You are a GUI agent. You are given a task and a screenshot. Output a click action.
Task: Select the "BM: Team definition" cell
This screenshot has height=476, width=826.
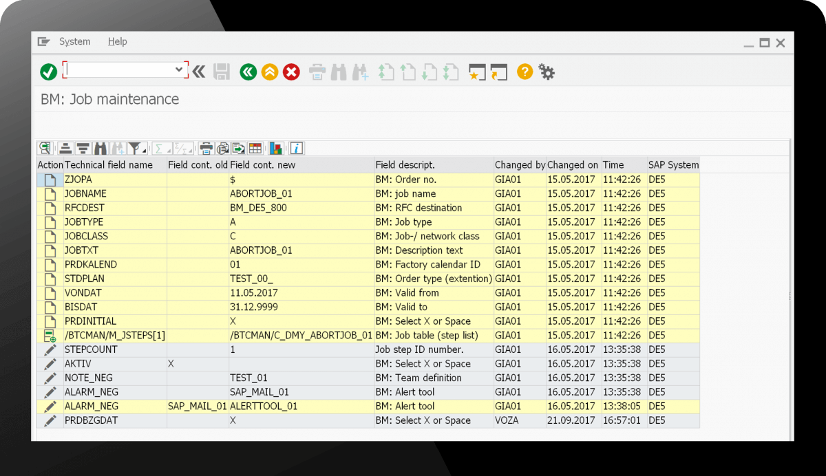tap(434, 378)
